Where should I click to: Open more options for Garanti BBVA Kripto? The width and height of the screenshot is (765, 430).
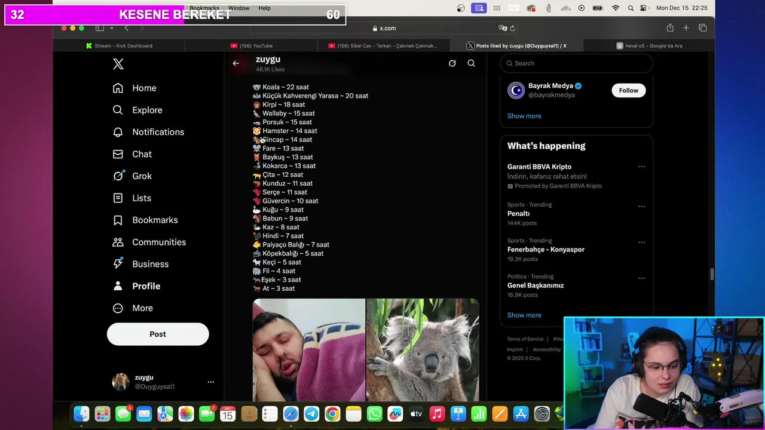pyautogui.click(x=641, y=167)
